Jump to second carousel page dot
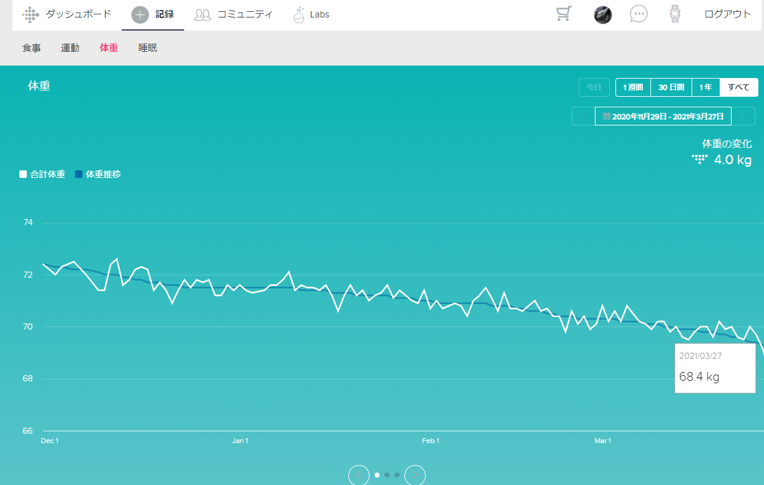This screenshot has height=485, width=764. [387, 475]
